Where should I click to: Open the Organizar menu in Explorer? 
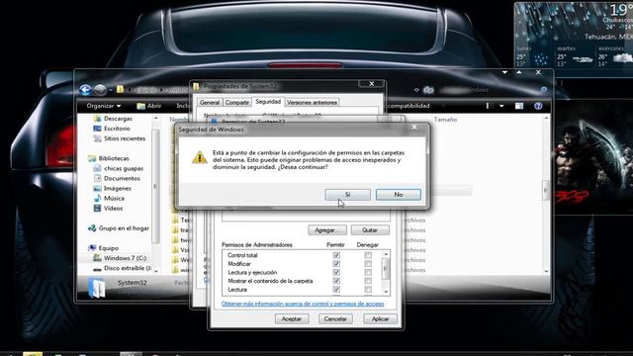[103, 106]
